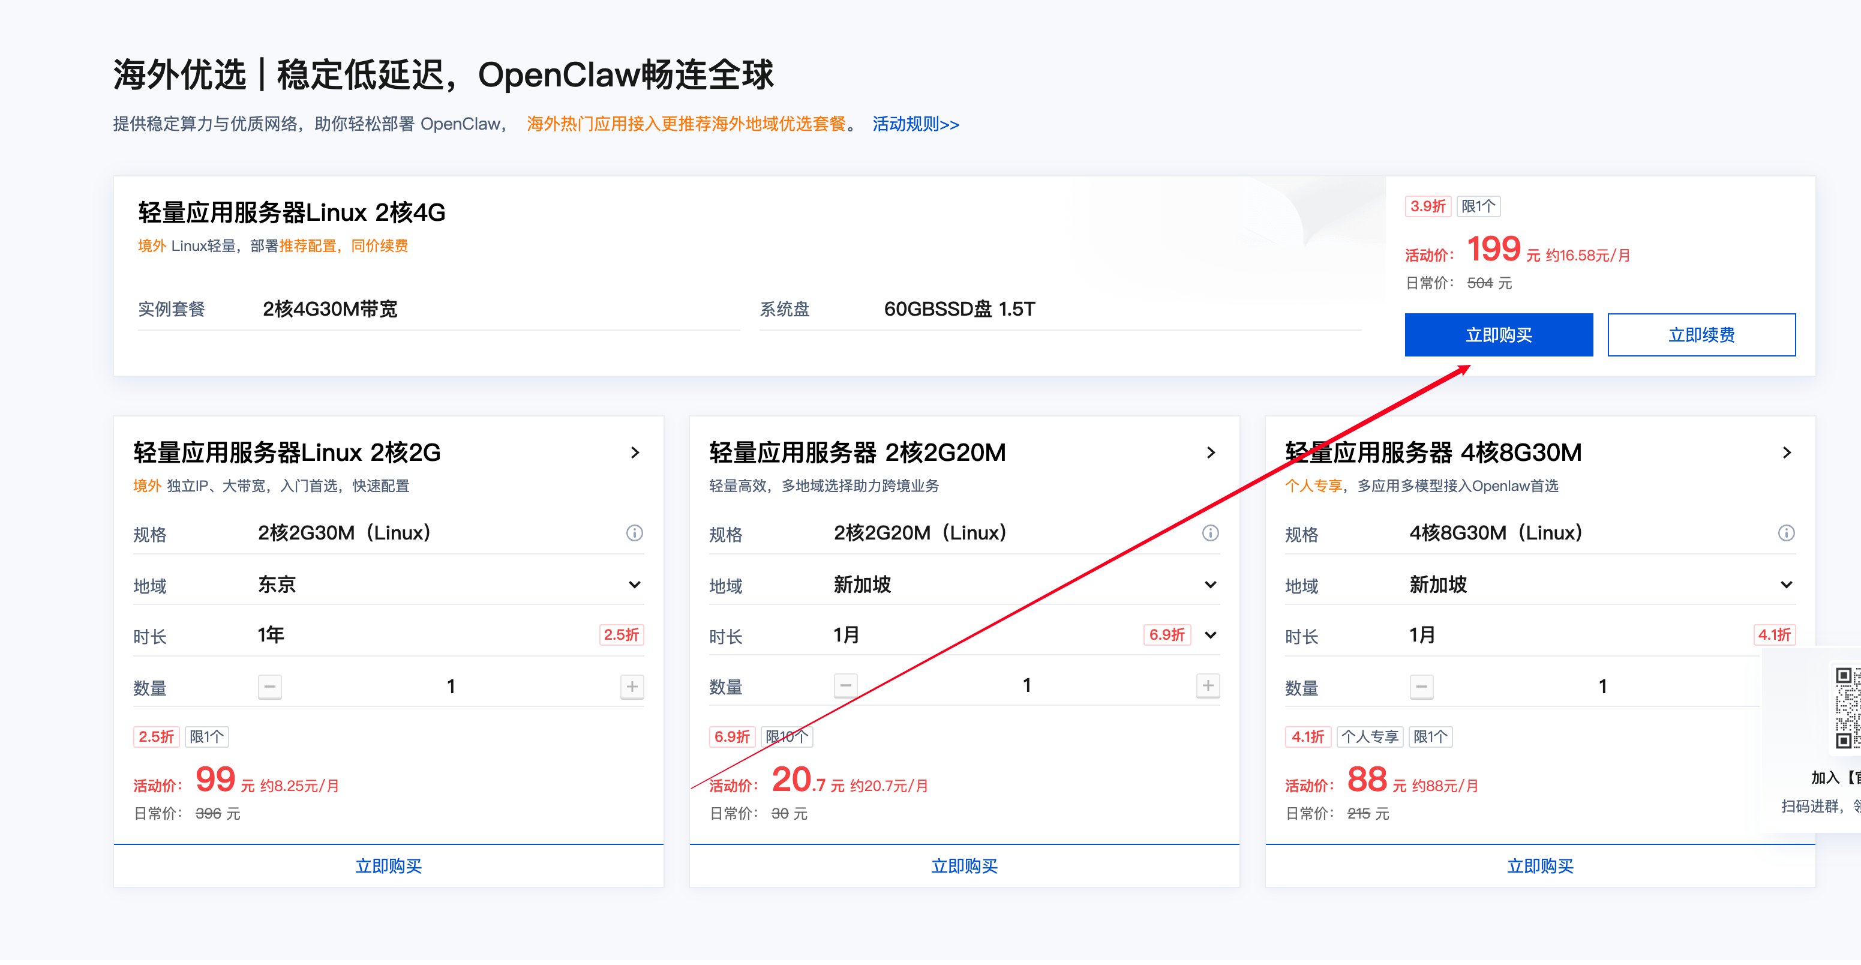Click the info icon beside 2核2G30M (Linux)
1861x965 pixels.
[x=634, y=533]
